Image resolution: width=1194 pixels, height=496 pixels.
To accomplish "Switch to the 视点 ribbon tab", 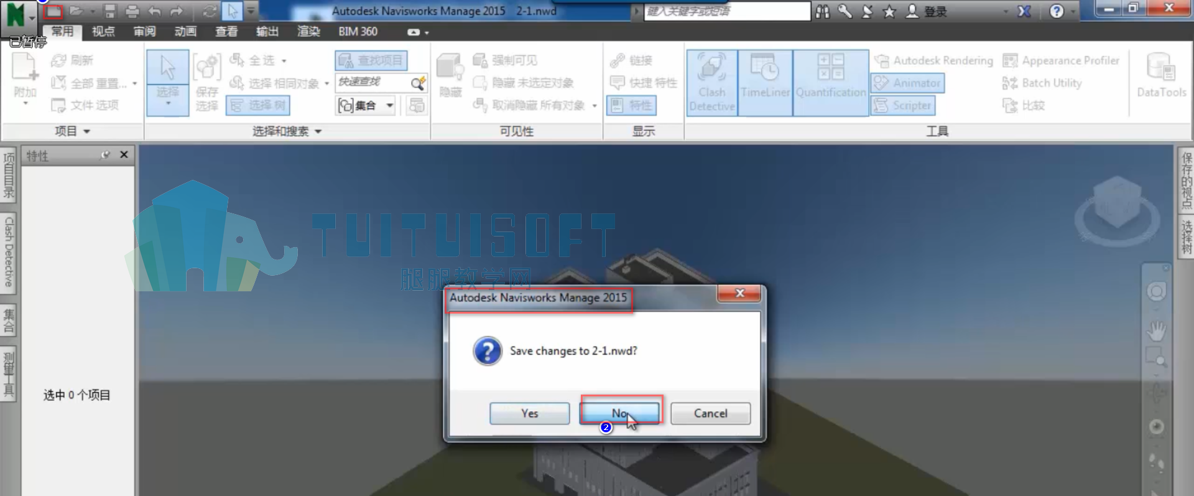I will coord(103,31).
